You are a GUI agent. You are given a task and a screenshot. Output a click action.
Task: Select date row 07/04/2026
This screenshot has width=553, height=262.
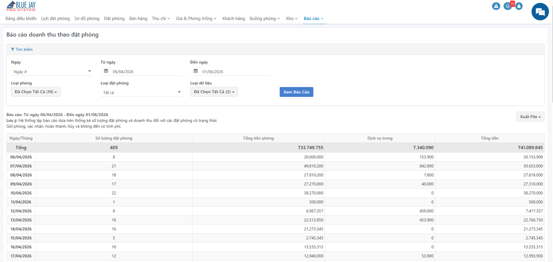point(275,166)
